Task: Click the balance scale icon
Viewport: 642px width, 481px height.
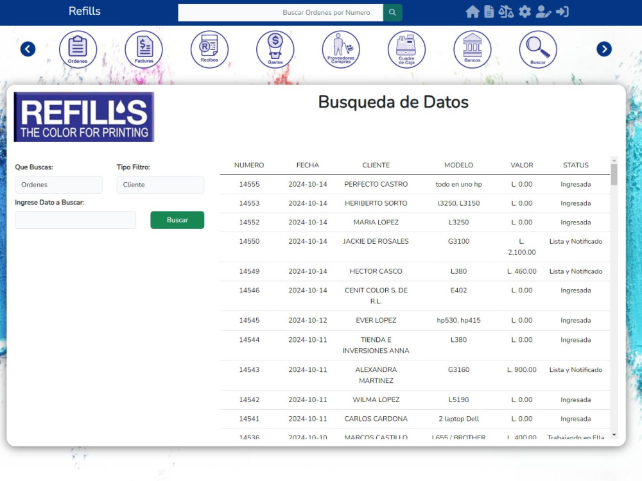Action: [x=506, y=12]
